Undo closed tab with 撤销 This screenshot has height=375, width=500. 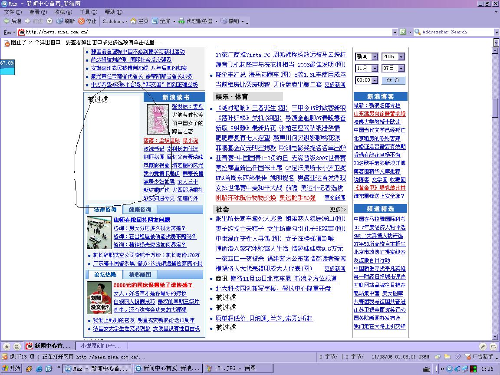click(x=230, y=21)
